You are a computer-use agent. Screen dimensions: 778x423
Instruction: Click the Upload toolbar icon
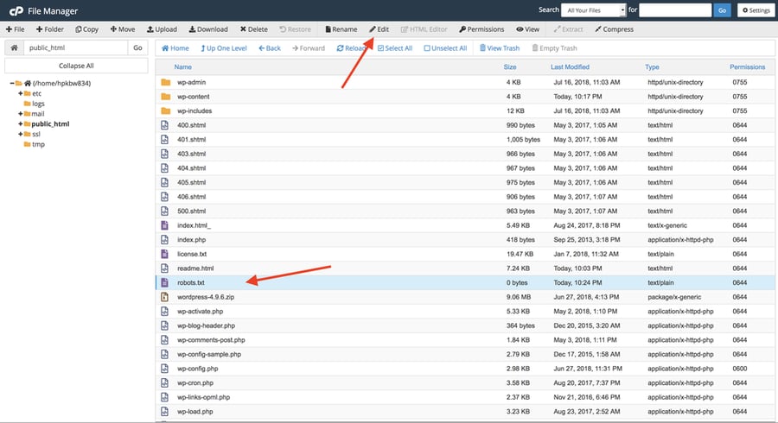150,29
